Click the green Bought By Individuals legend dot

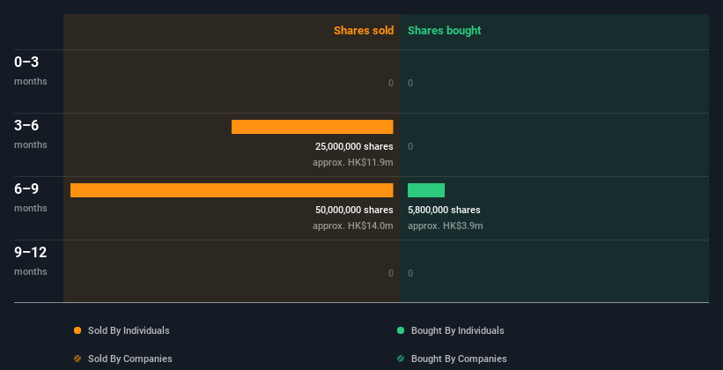(x=401, y=330)
